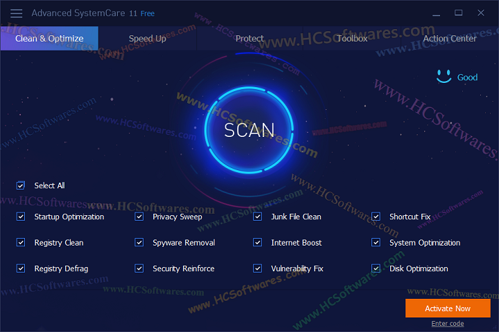This screenshot has height=332, width=499.
Task: Click the Good status text
Action: click(x=467, y=77)
